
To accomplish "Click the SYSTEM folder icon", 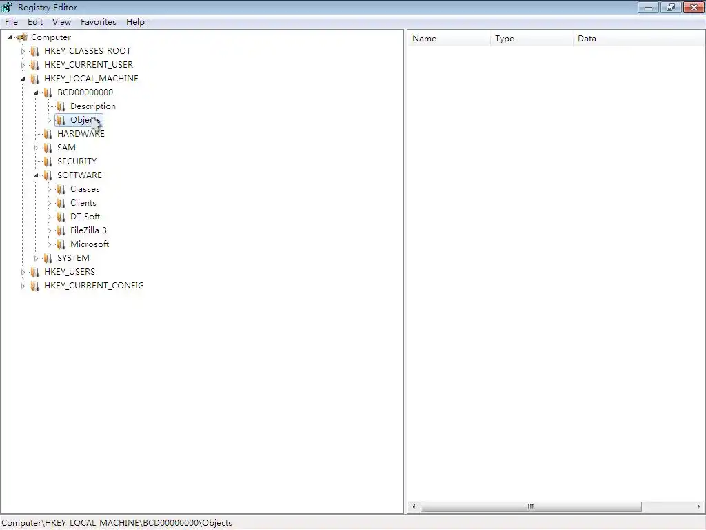I will coord(48,258).
